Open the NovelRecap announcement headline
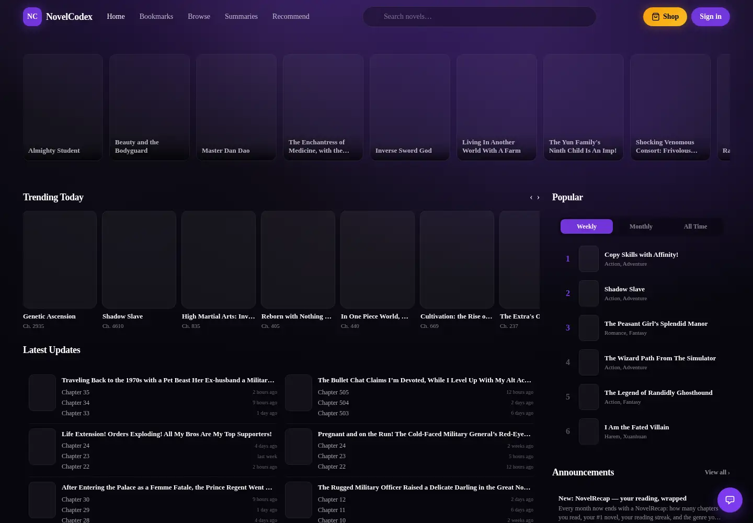Screen dimensions: 753x523 pyautogui.click(x=622, y=498)
